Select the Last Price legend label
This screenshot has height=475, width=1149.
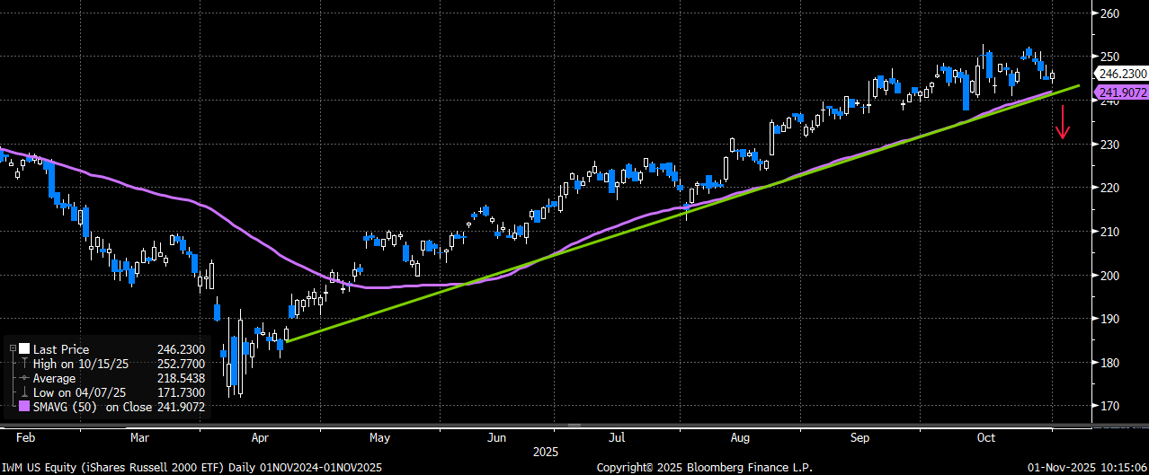61,349
